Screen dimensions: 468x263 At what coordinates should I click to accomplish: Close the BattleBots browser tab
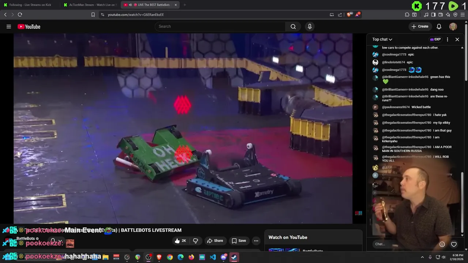point(175,5)
